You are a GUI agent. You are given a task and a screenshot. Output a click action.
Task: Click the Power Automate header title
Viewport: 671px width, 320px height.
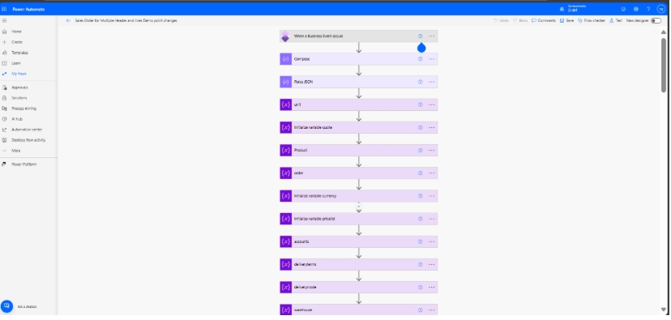[x=28, y=9]
